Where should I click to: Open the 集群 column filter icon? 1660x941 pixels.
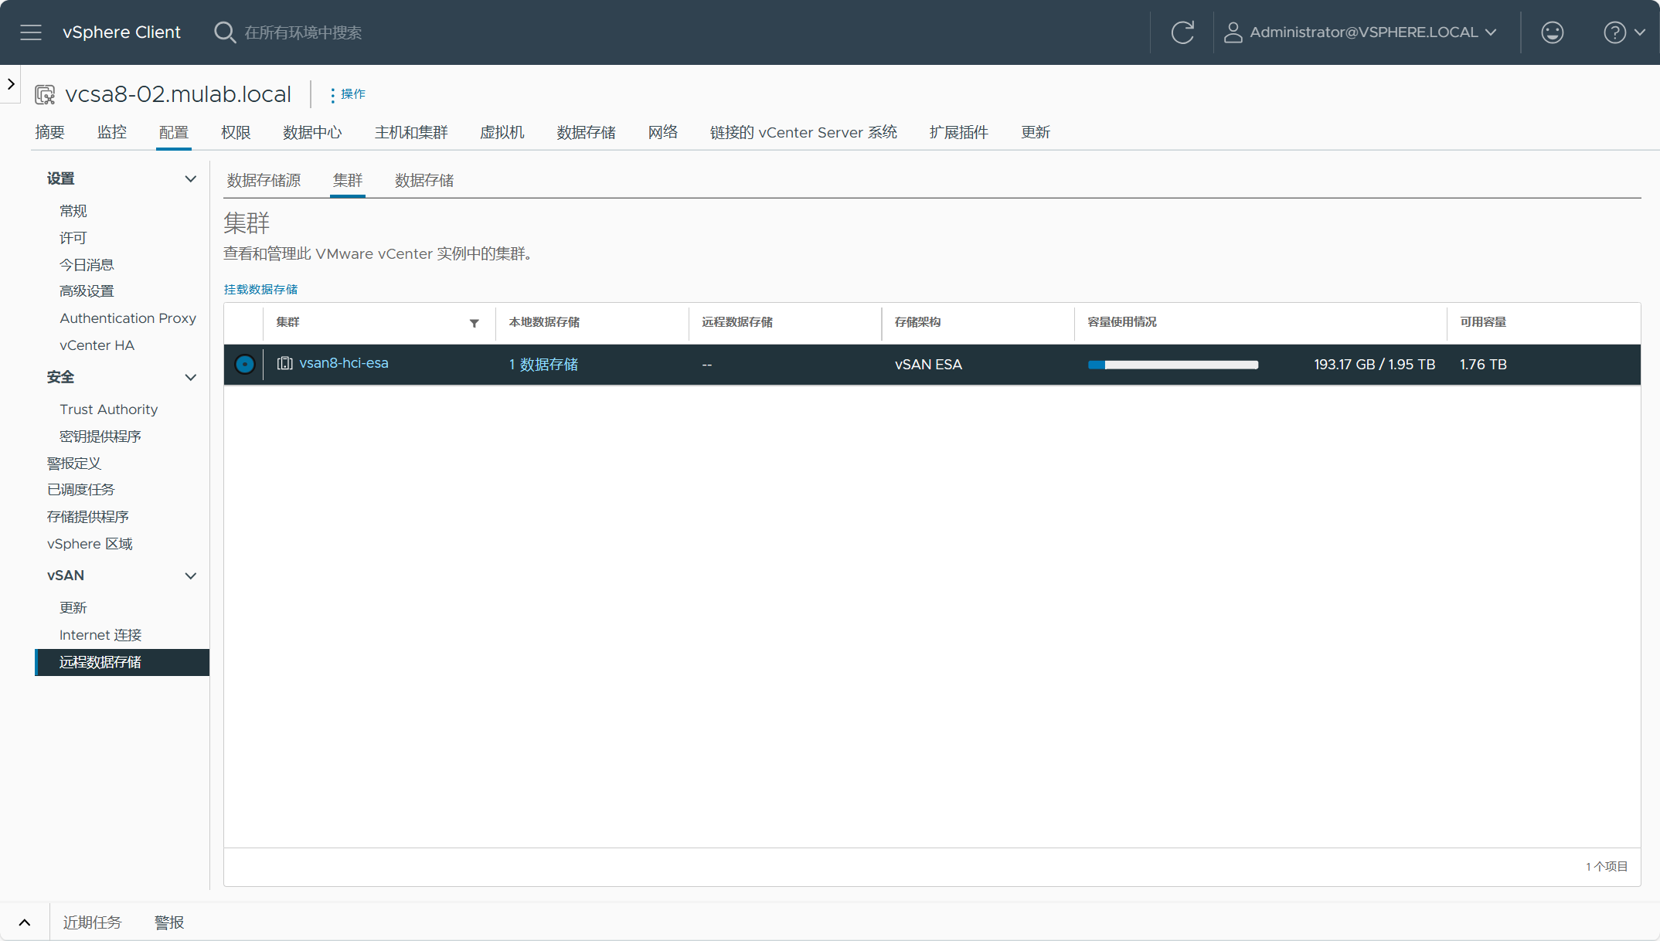point(475,323)
